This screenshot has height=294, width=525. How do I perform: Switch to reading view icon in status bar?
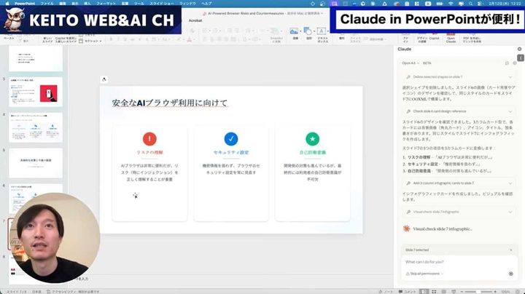[443, 292]
